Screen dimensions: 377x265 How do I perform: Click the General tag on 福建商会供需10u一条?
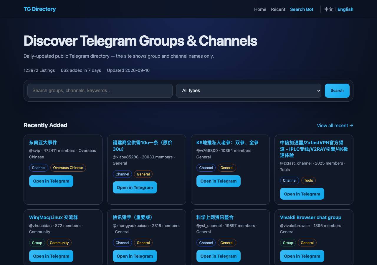tap(143, 174)
